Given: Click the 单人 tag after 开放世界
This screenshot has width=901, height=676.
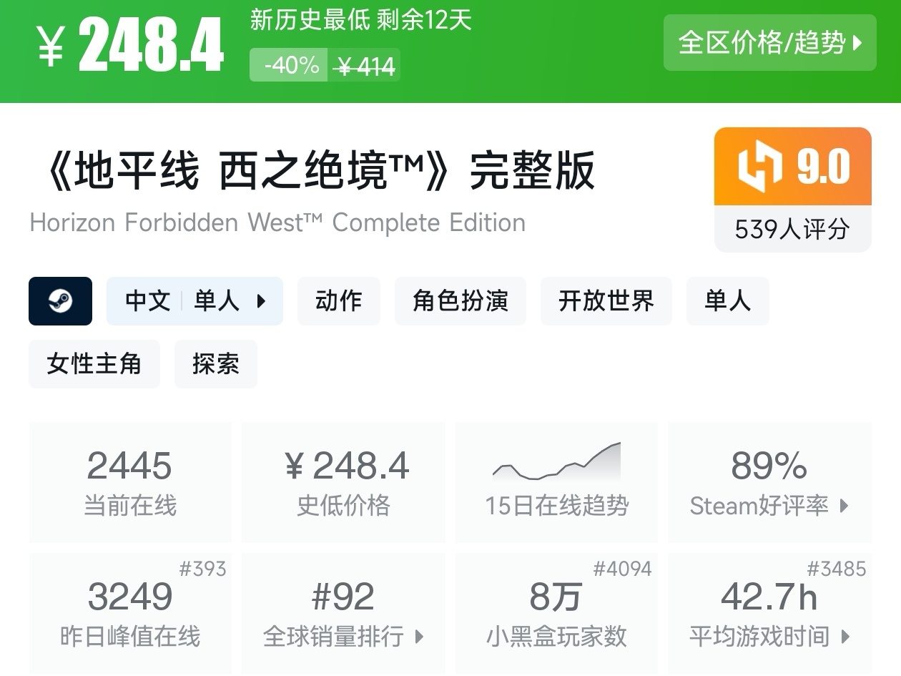Looking at the screenshot, I should click(x=728, y=301).
